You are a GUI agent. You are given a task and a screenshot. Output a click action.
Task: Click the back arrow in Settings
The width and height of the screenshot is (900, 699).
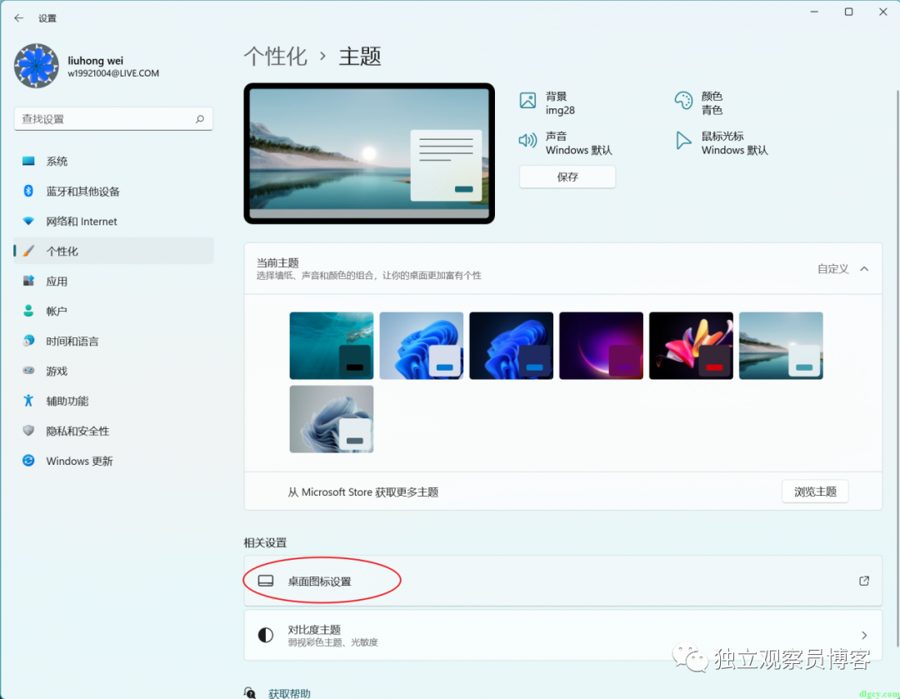(18, 17)
